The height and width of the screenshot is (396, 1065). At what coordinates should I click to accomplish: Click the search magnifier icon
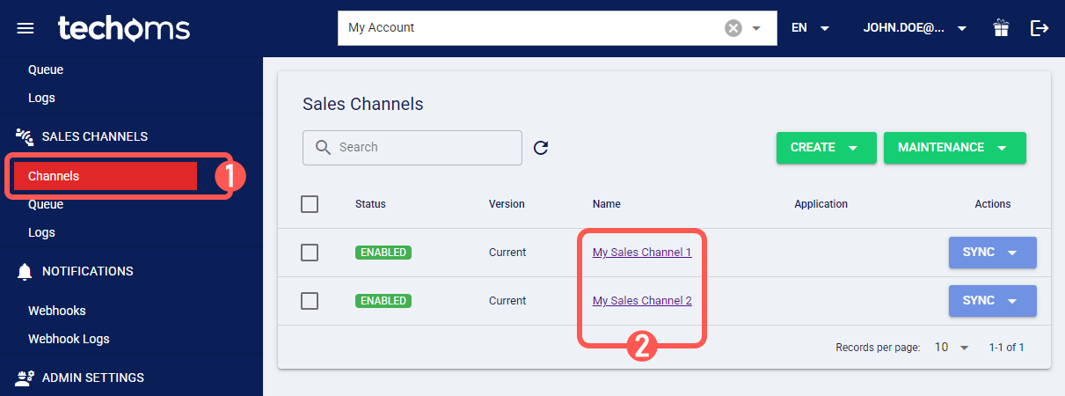click(322, 147)
